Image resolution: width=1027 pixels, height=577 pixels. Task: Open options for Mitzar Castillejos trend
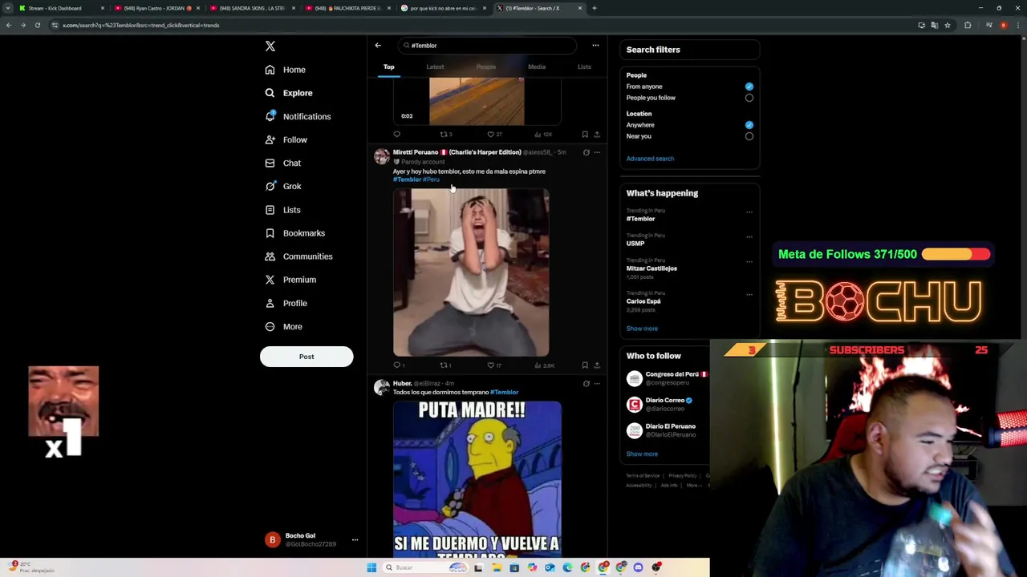pos(749,262)
